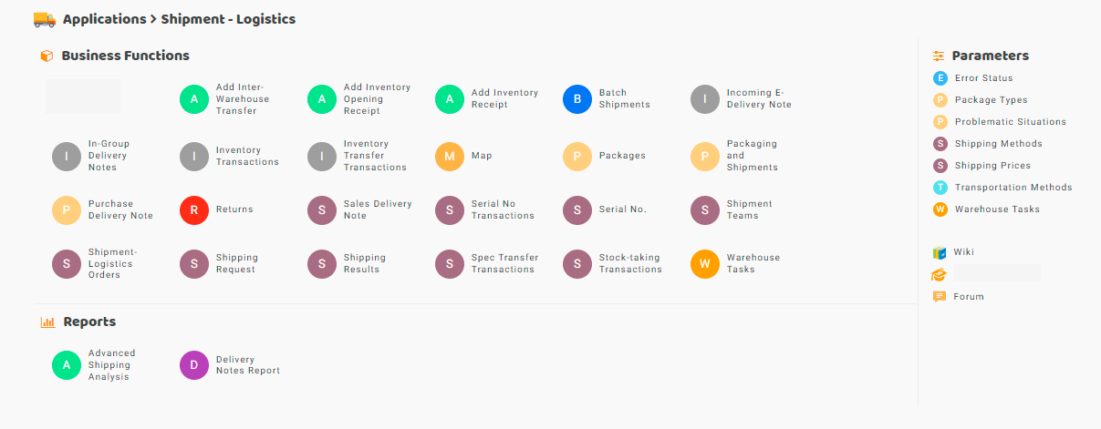Viewport: 1101px width, 429px height.
Task: Select Shipment - Logistics breadcrumb item
Action: tap(228, 19)
